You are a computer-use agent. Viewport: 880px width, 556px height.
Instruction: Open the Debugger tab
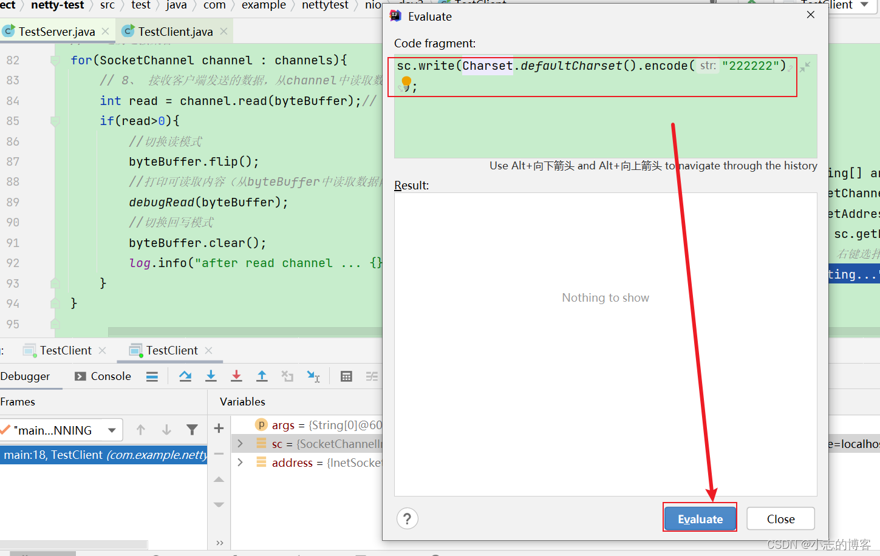click(25, 376)
